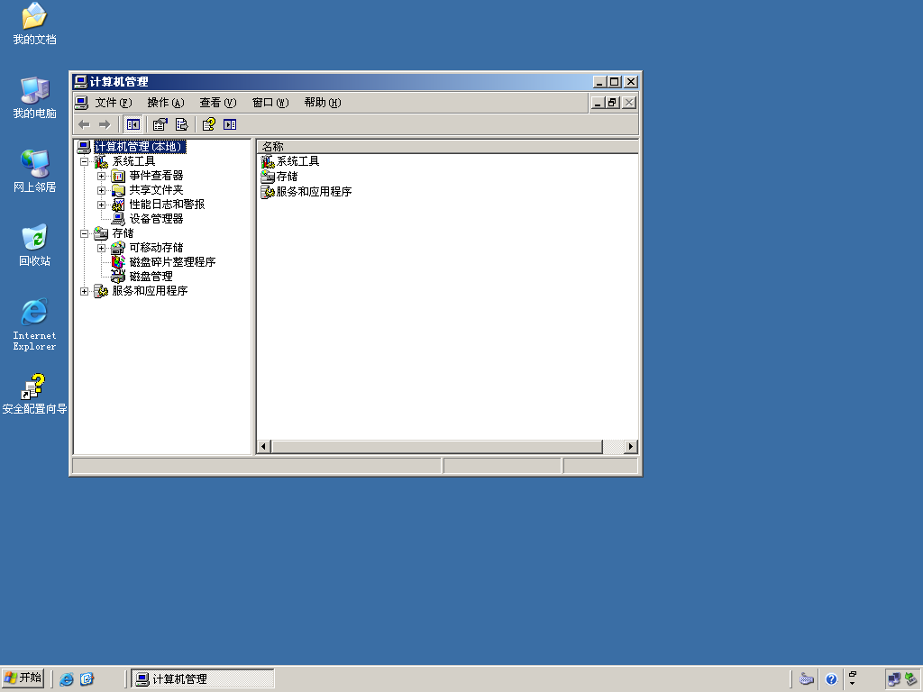Minimize the inner MDI child window
This screenshot has width=923, height=692.
598,103
